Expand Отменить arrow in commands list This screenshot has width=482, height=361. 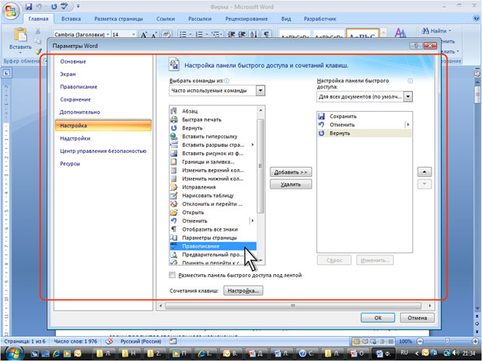[x=253, y=220]
